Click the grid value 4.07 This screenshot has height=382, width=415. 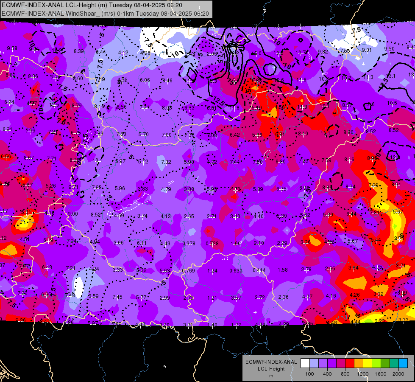point(307,297)
